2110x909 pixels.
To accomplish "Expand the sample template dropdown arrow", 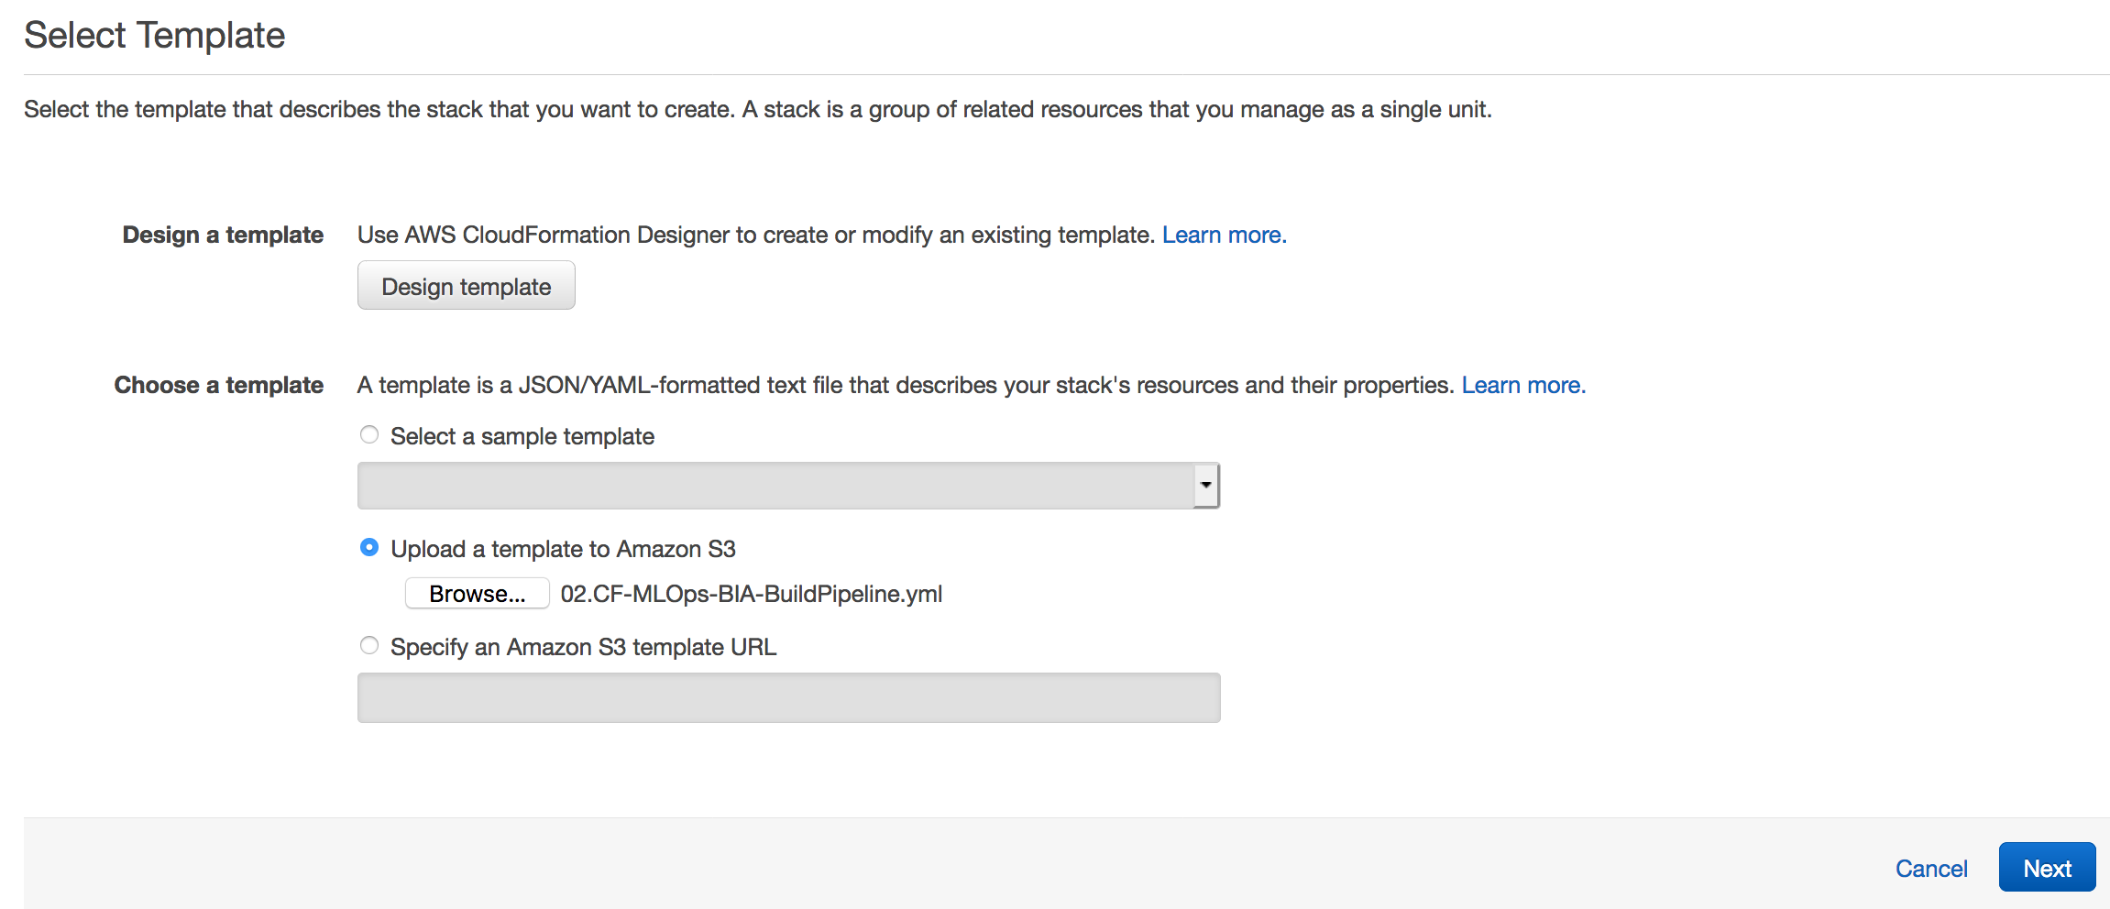I will pos(1205,486).
